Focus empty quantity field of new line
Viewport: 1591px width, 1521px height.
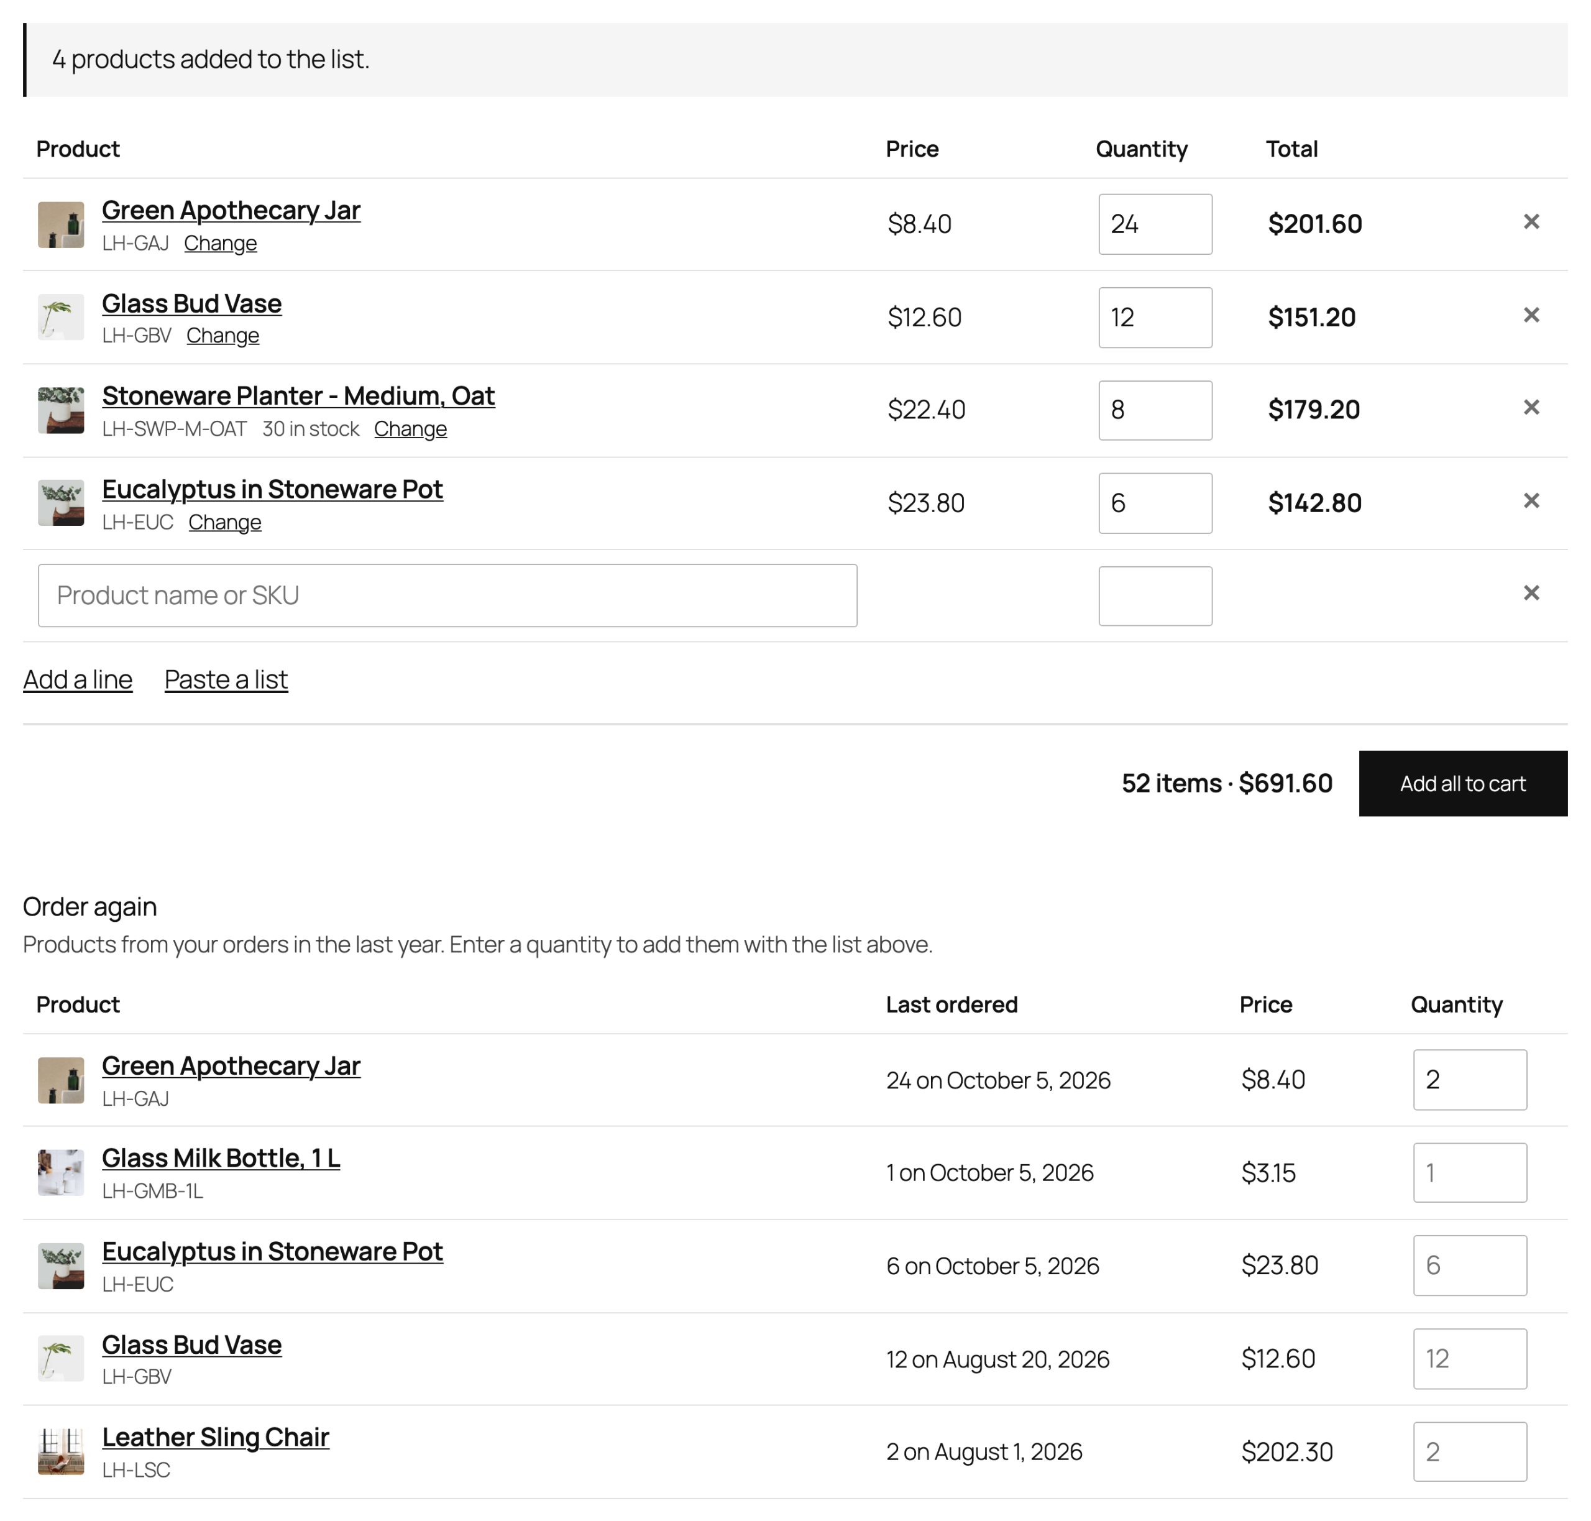[x=1155, y=596]
